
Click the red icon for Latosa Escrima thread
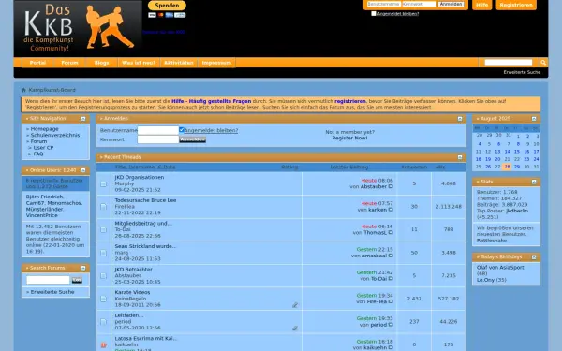click(104, 344)
